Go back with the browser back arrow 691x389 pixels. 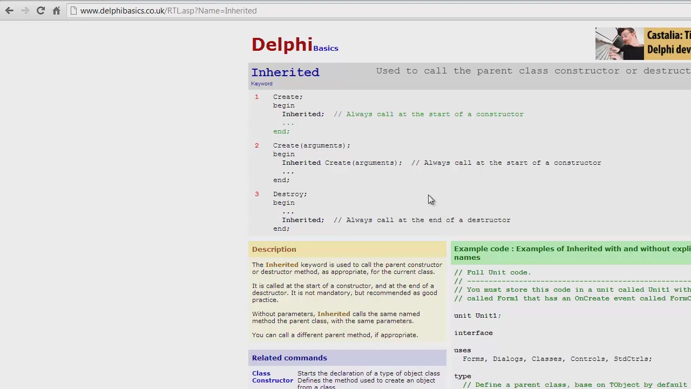(10, 11)
